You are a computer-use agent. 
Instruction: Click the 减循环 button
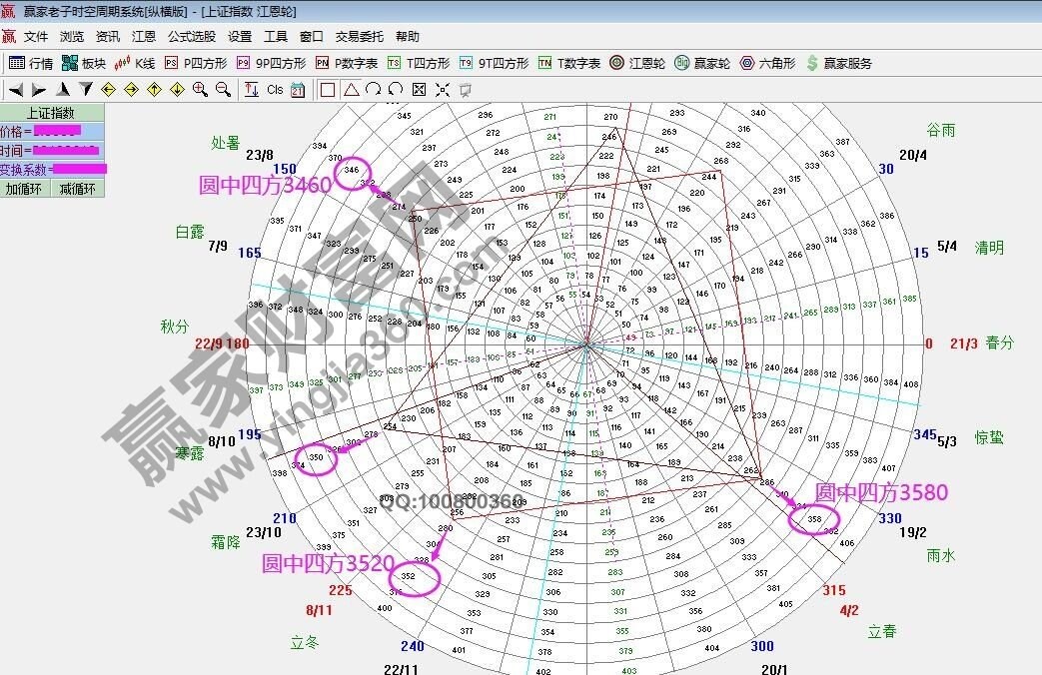tap(77, 188)
